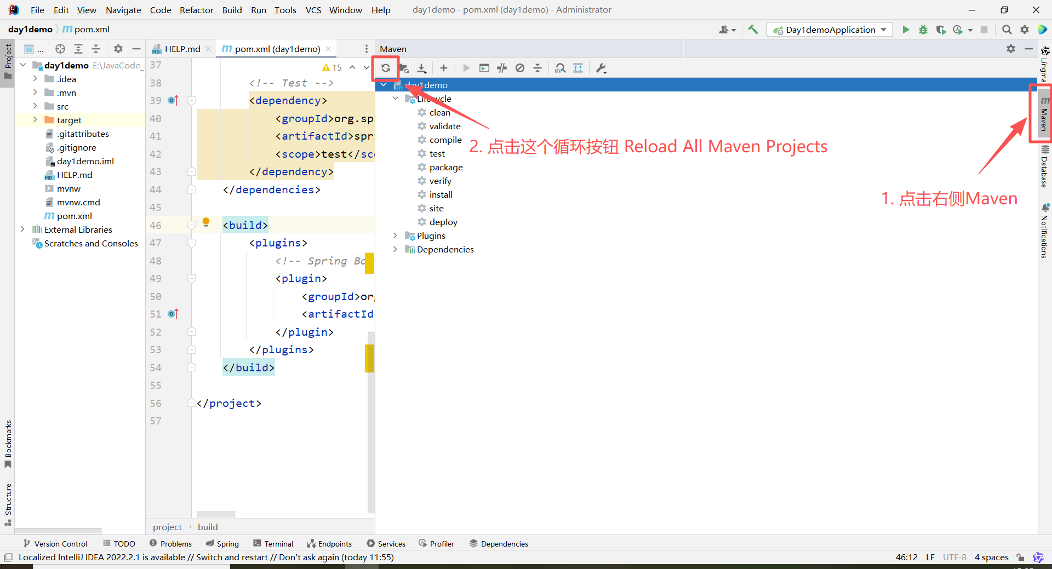Select install lifecycle goal
The image size is (1052, 569).
point(441,194)
